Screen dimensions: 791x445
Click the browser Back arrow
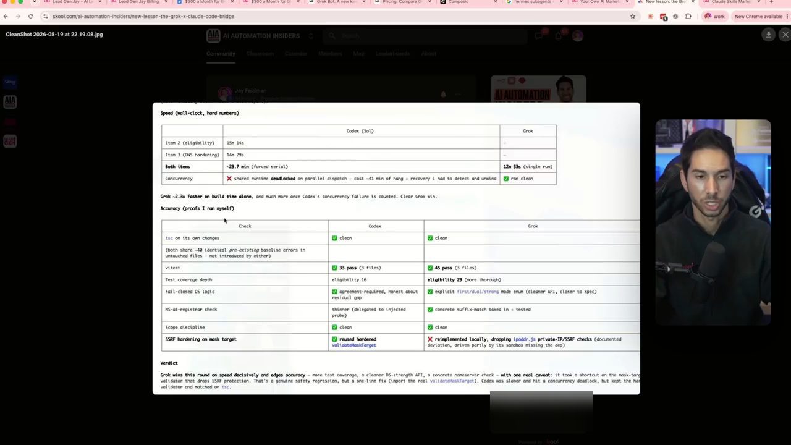[6, 16]
